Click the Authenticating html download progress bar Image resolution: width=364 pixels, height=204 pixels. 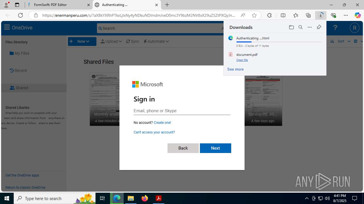(x=279, y=42)
